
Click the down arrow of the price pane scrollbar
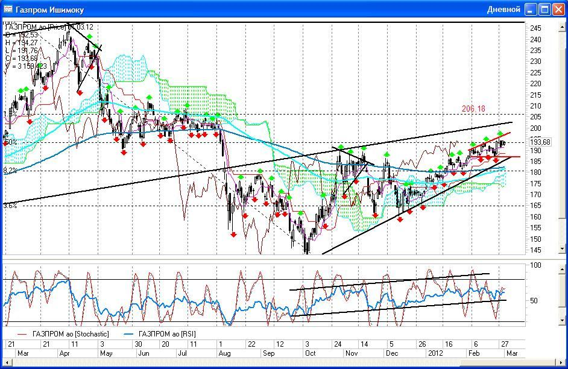[562, 249]
